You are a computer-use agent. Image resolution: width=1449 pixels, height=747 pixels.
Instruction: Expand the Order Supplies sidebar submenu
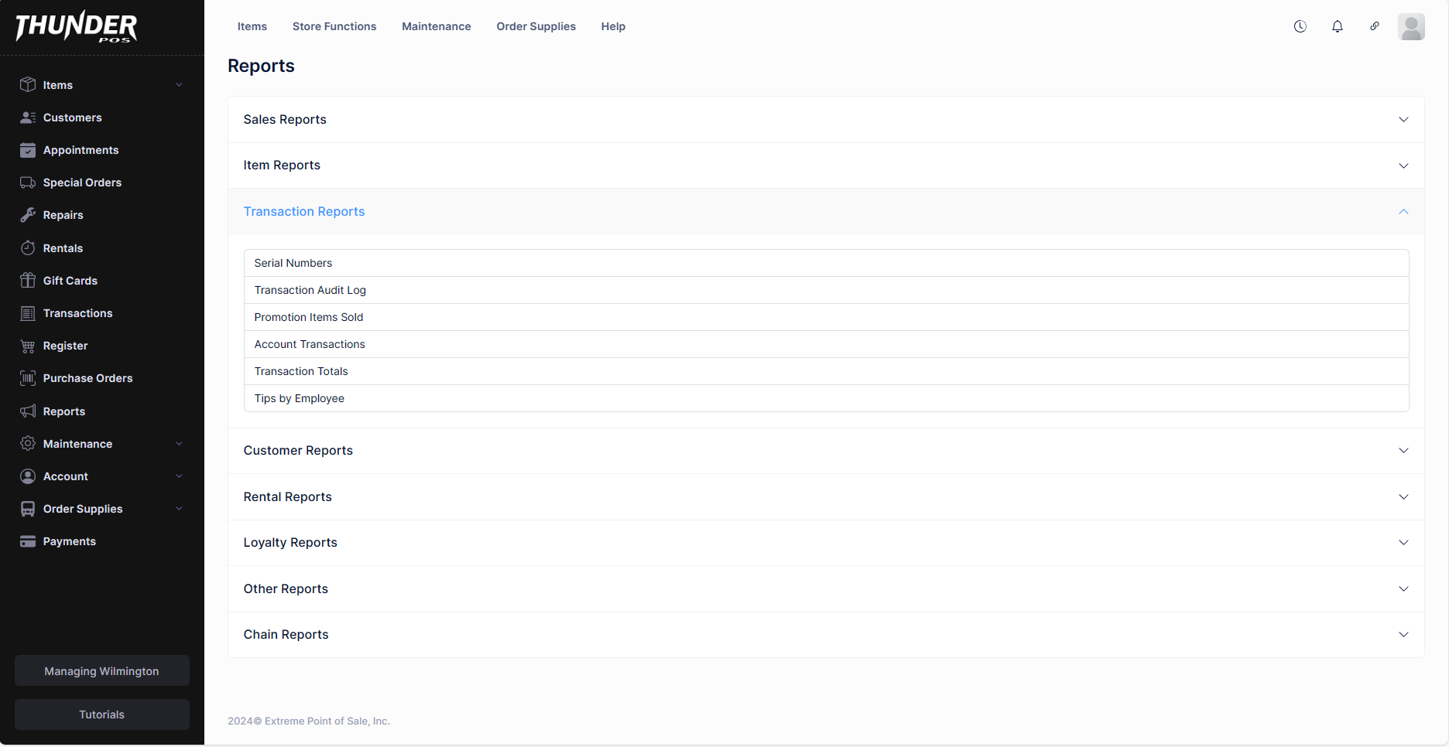point(179,509)
